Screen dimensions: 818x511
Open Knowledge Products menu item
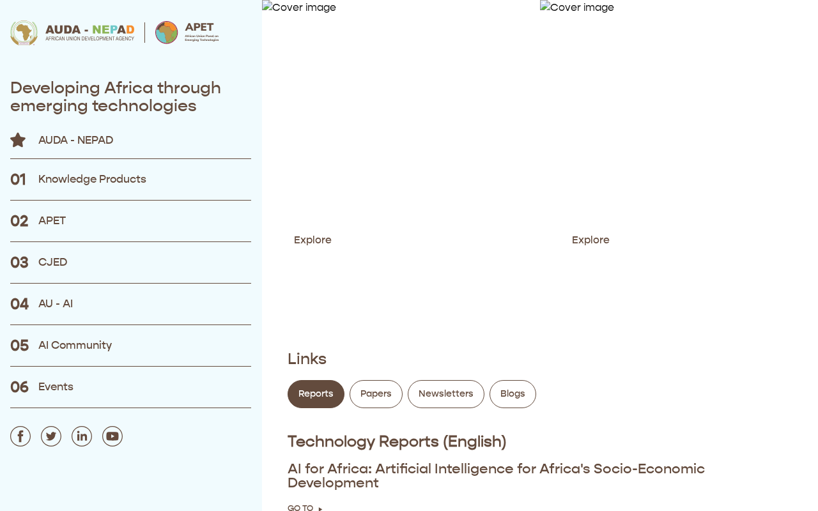92,179
